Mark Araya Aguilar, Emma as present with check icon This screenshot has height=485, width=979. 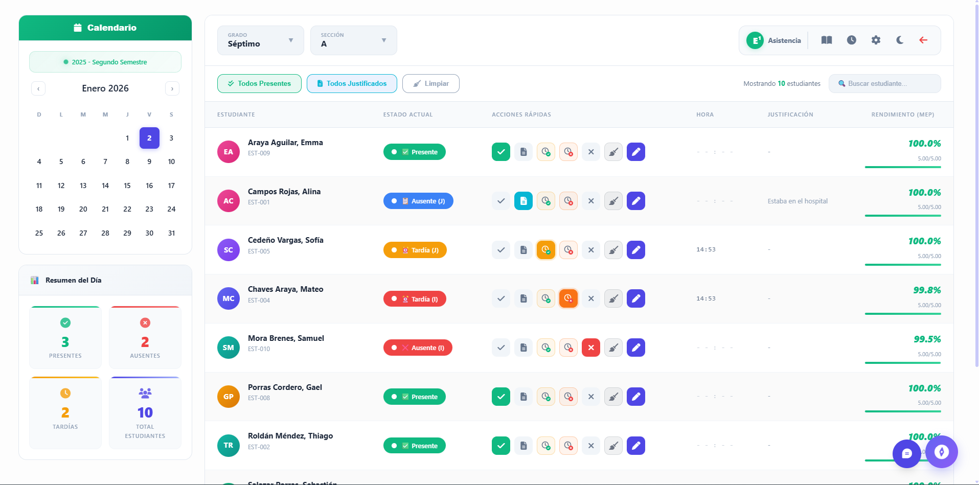[500, 152]
